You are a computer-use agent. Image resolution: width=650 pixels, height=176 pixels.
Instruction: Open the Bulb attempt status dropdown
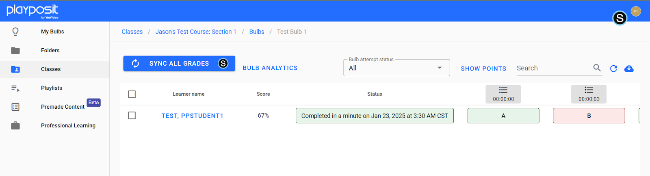pos(396,68)
